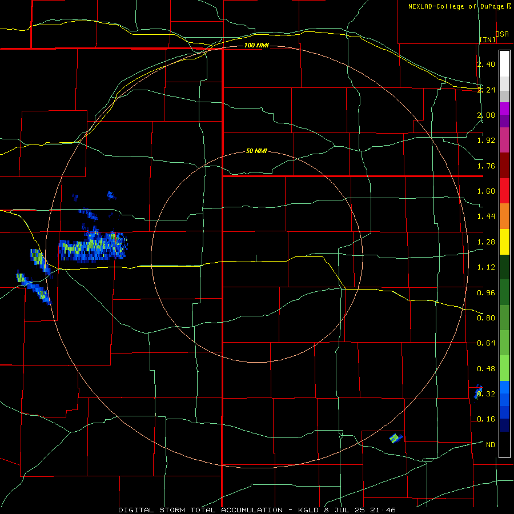Click the 2.40 legend value

486,64
